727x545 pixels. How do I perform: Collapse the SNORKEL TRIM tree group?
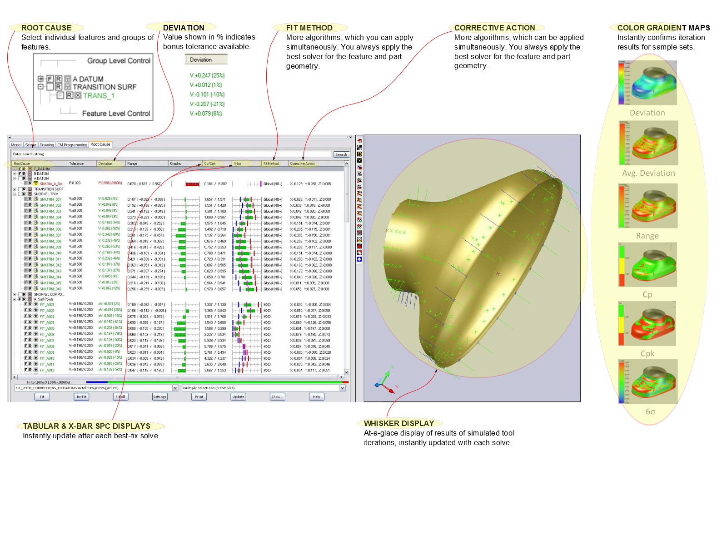[15, 194]
